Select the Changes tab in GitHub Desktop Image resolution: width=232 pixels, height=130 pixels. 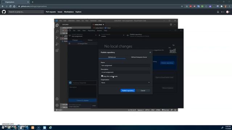pyautogui.click(x=75, y=40)
